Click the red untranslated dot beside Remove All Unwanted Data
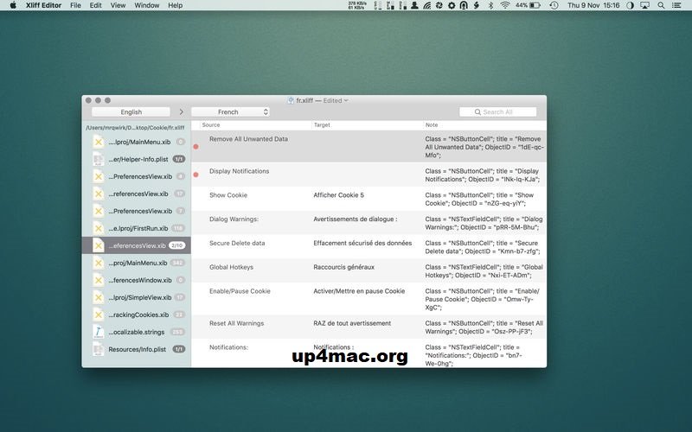Viewport: 692px width, 432px height. point(196,147)
